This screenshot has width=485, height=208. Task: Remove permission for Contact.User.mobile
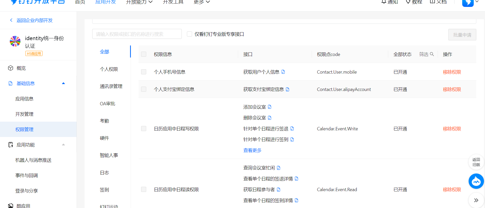452,72
